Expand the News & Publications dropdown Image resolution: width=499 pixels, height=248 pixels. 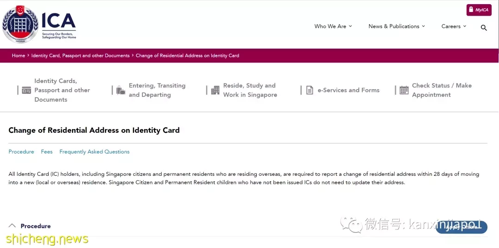pos(397,26)
